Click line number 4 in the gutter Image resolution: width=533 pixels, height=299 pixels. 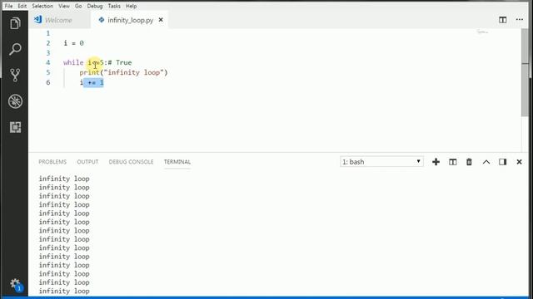pos(48,62)
